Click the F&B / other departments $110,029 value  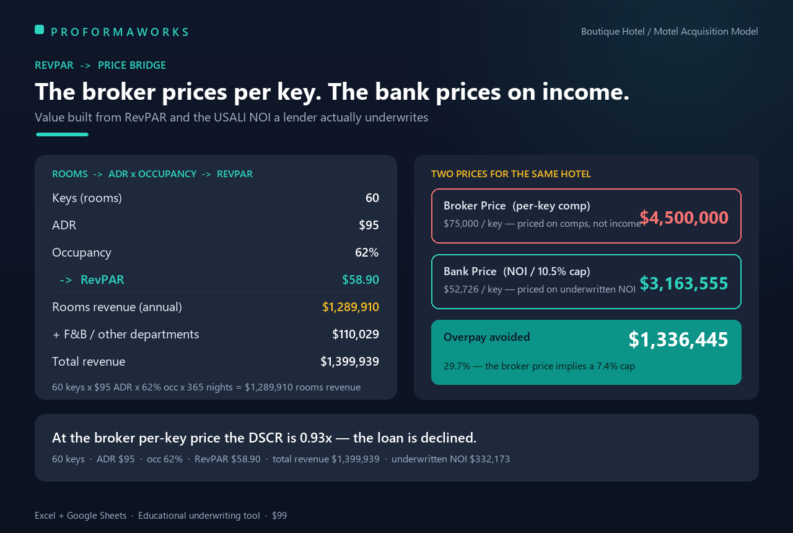356,334
